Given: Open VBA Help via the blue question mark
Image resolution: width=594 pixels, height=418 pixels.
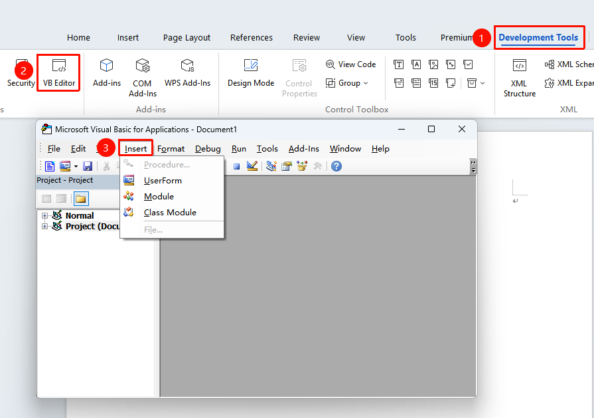Looking at the screenshot, I should 336,166.
